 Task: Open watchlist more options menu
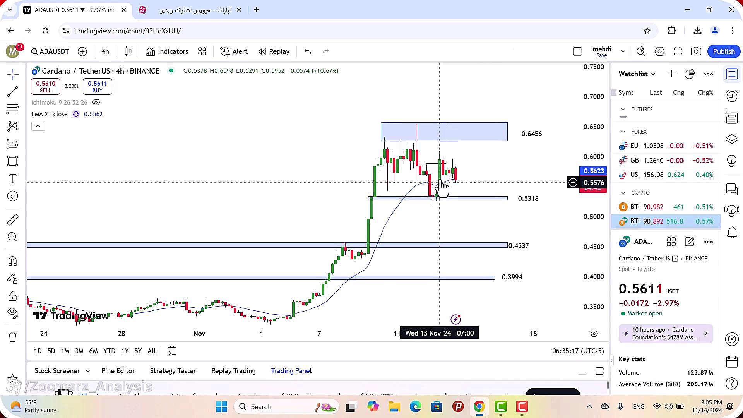708,74
